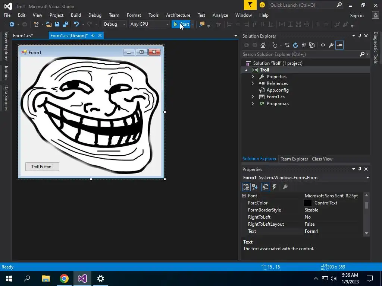The width and height of the screenshot is (382, 286).
Task: Open File Explorer from the taskbar
Action: (x=46, y=279)
